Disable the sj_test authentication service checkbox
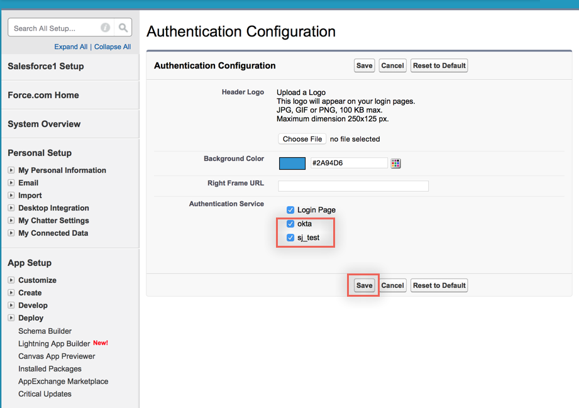 290,238
